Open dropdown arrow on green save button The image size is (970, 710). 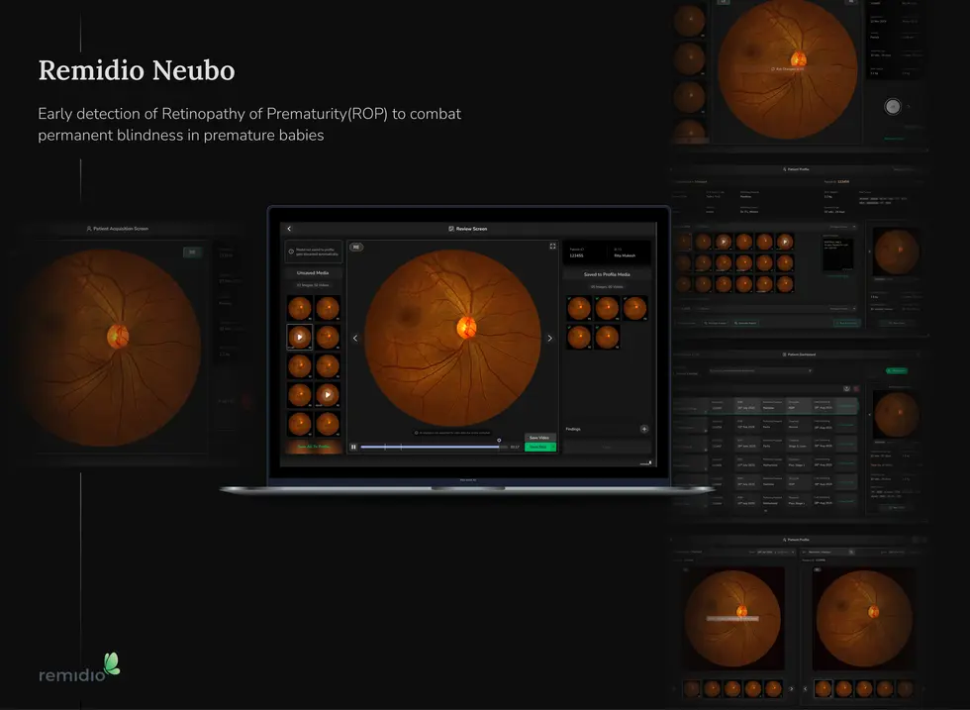pos(553,447)
